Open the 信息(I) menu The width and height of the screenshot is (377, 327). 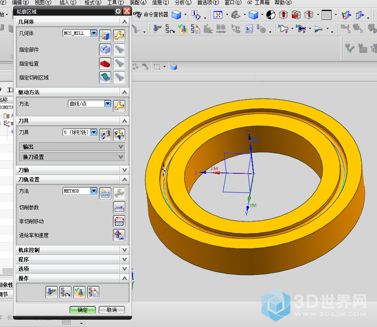(x=161, y=2)
